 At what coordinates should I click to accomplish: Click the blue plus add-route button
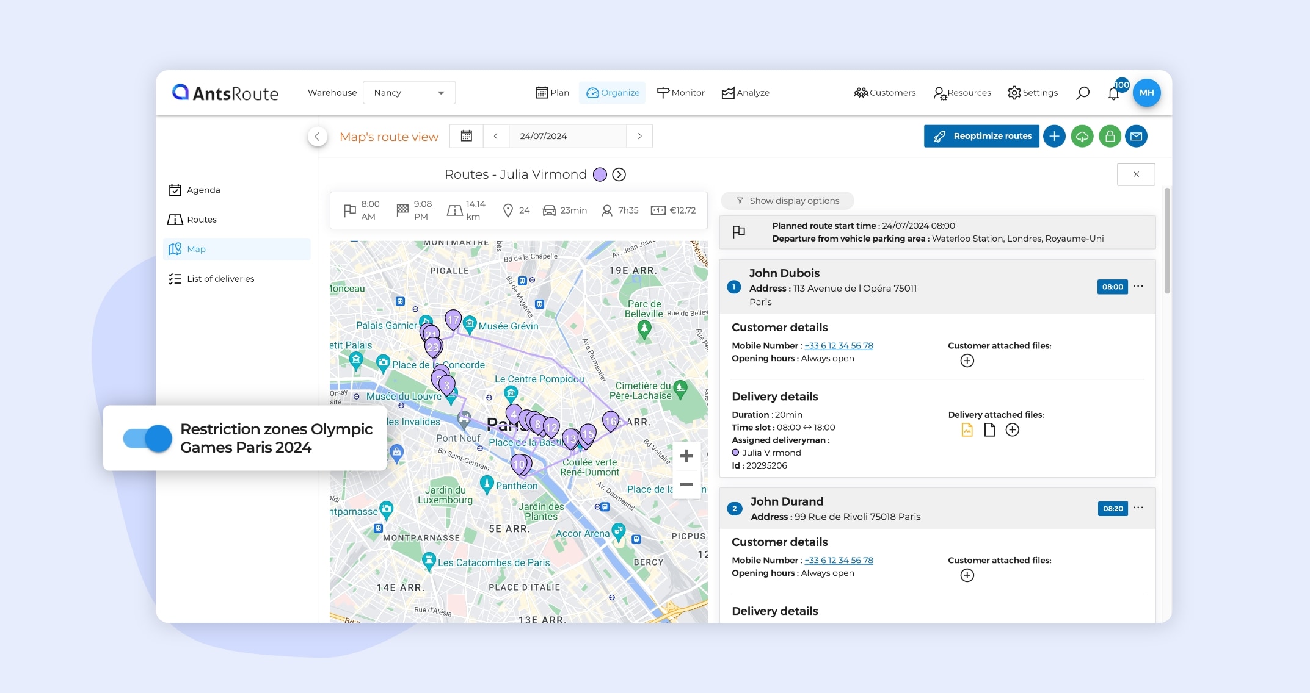click(x=1054, y=136)
